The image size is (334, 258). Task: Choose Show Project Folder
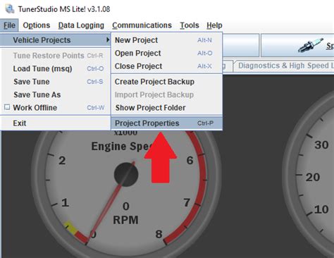click(166, 108)
